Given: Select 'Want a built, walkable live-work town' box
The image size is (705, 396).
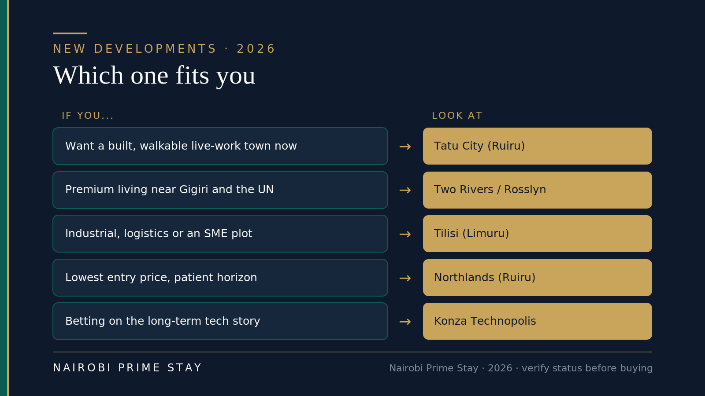Looking at the screenshot, I should coord(220,146).
